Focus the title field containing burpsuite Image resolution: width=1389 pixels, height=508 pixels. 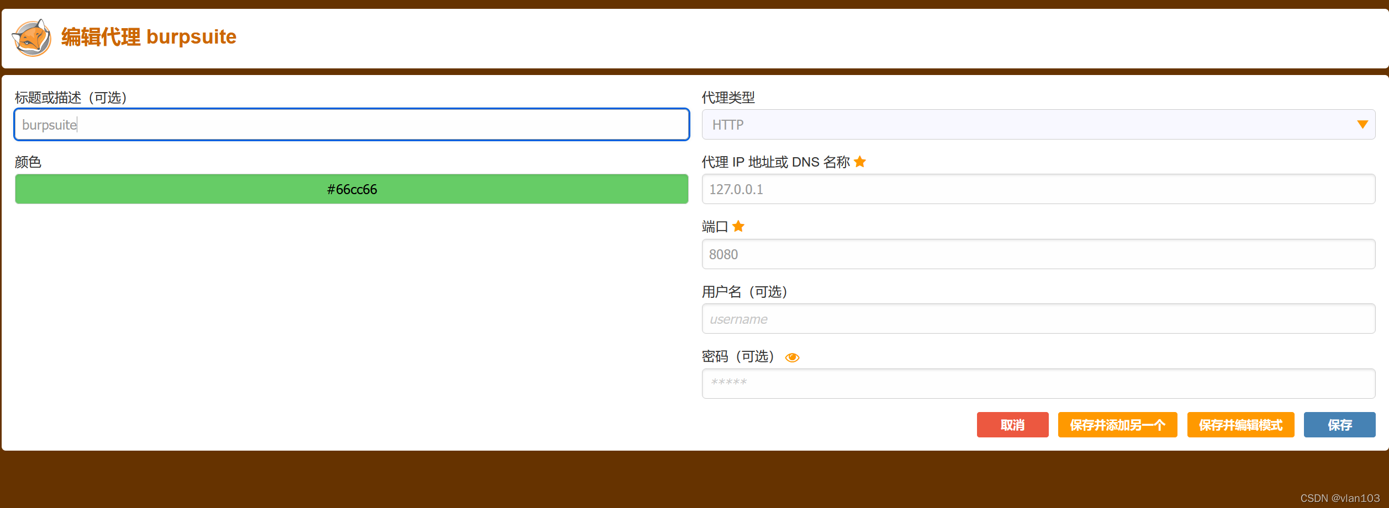point(352,125)
